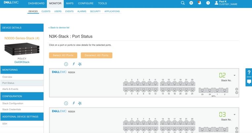252x133 pixels.
Task: Click the clock history icon in header
Action: 208,3
